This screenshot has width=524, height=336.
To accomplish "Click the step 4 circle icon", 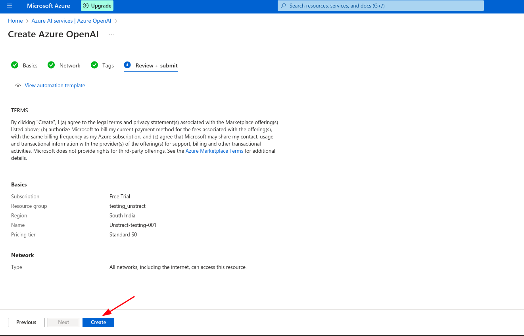I will [127, 65].
